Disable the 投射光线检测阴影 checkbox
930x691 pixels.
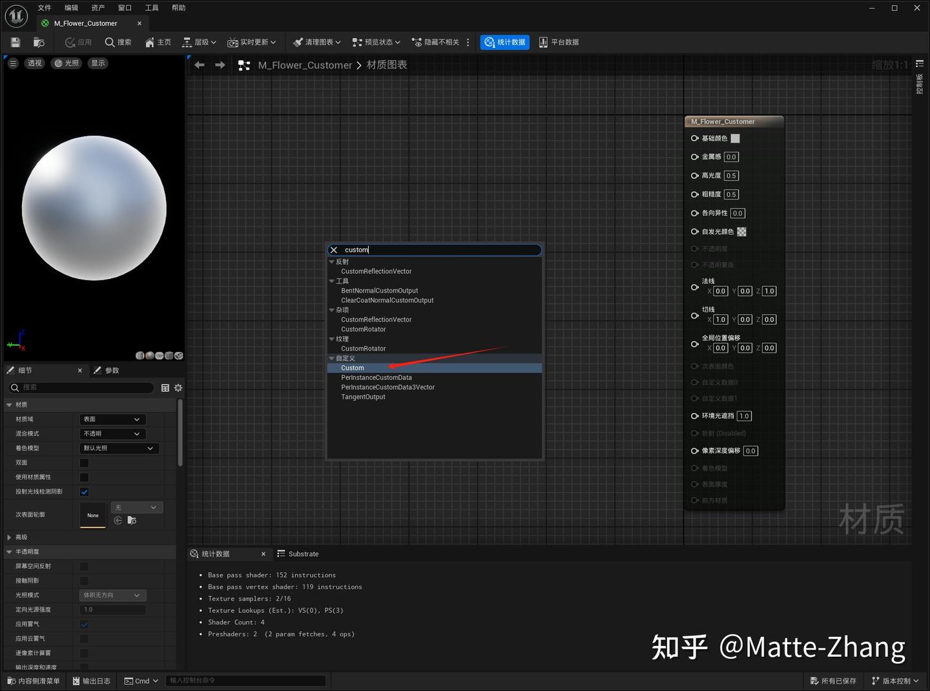click(84, 491)
